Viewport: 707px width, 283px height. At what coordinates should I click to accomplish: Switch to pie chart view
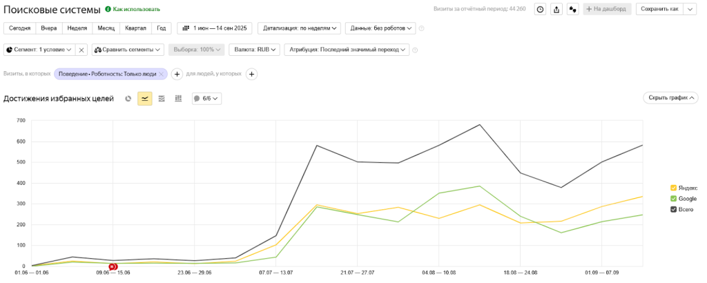coord(128,99)
